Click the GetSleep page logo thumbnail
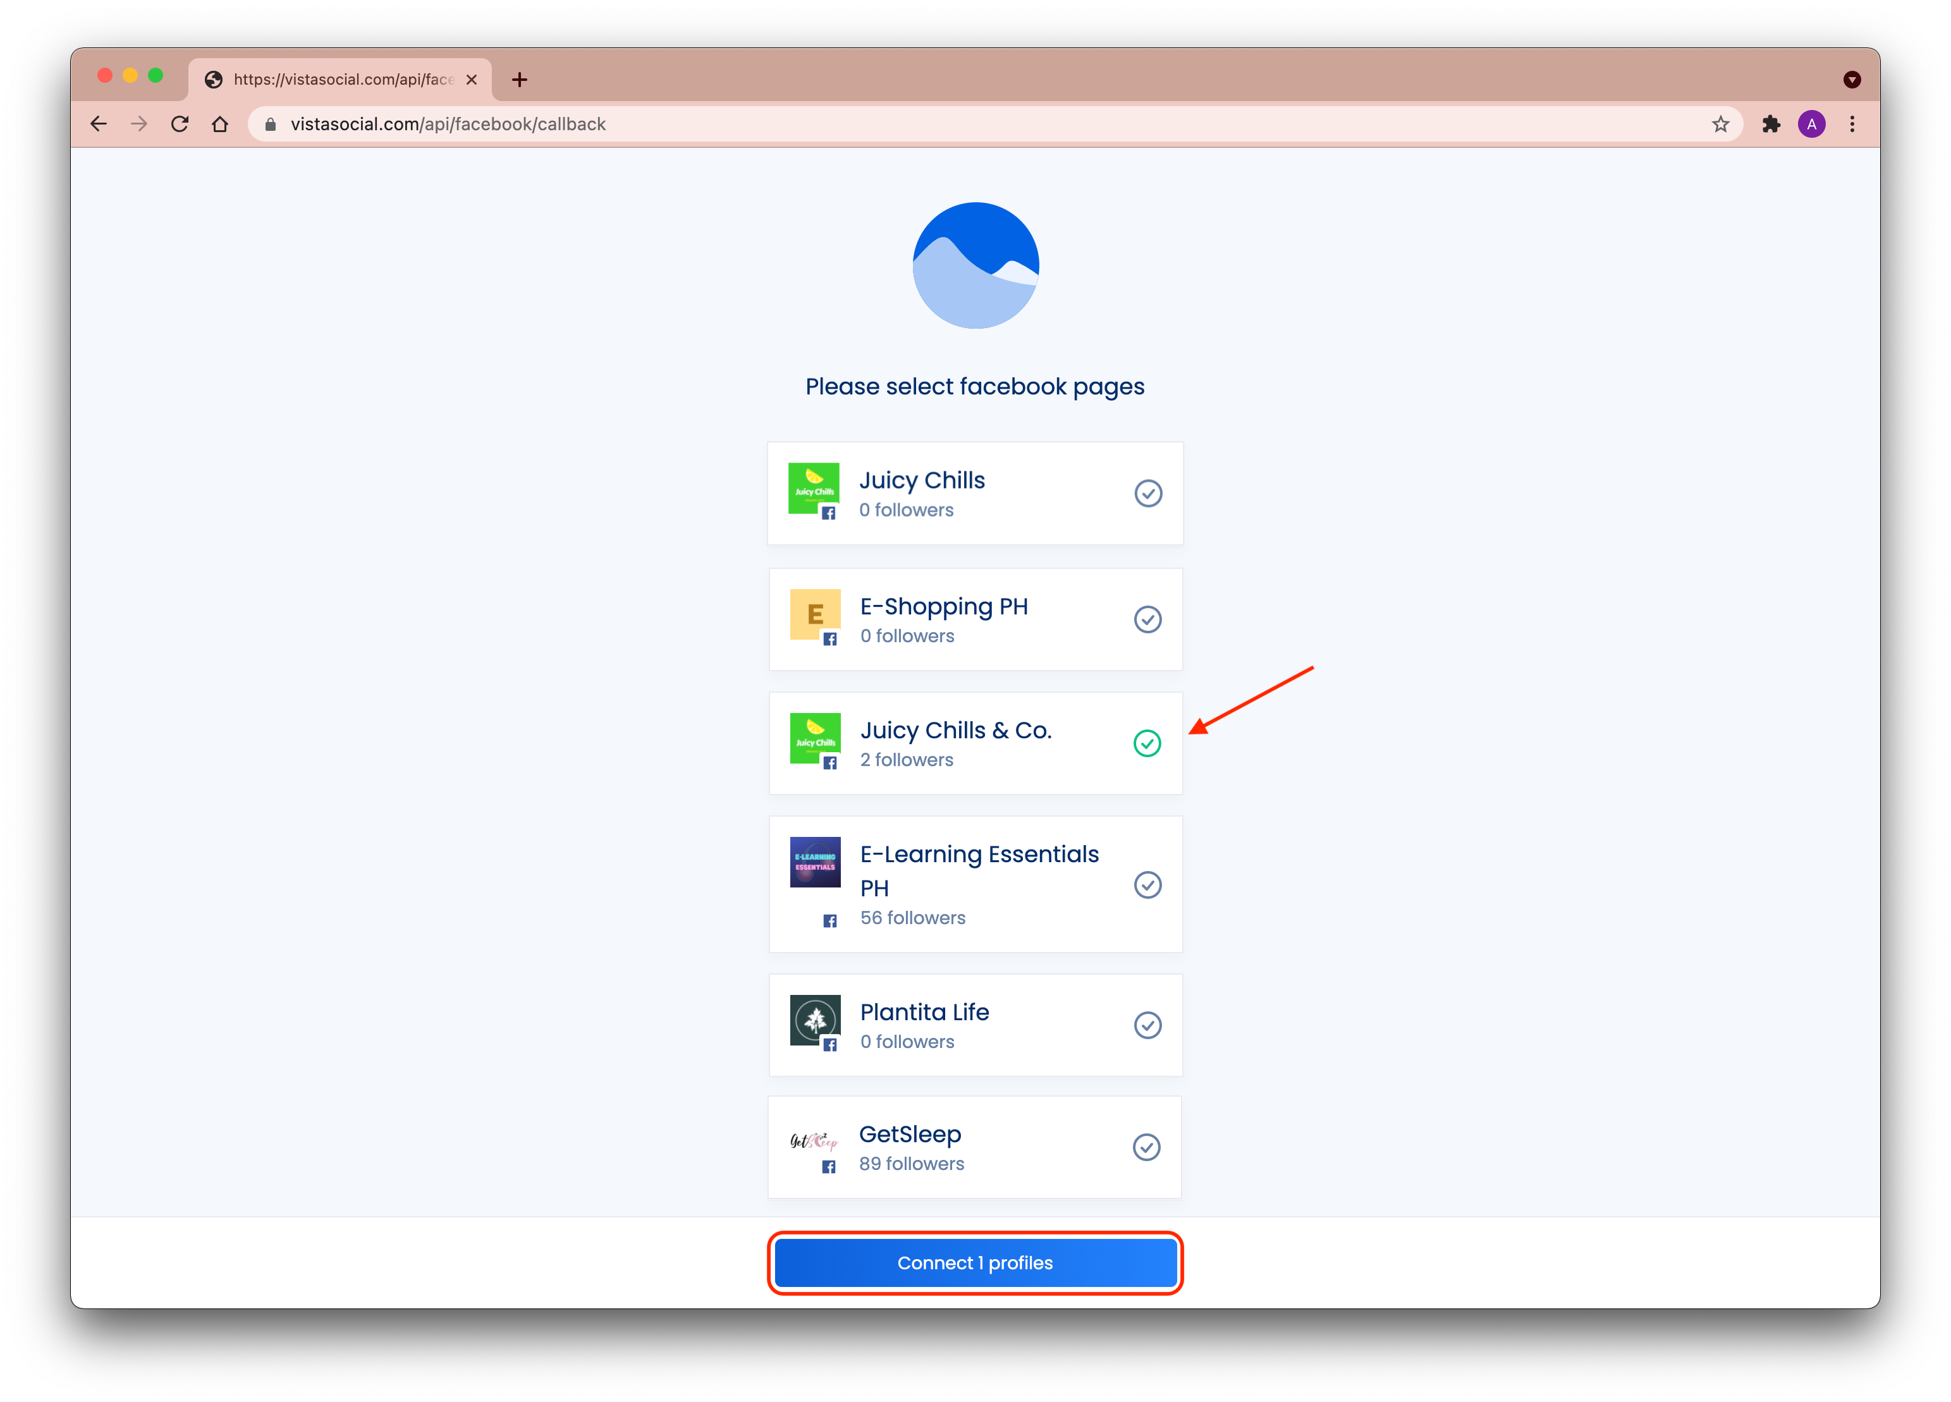The width and height of the screenshot is (1951, 1402). [814, 1142]
